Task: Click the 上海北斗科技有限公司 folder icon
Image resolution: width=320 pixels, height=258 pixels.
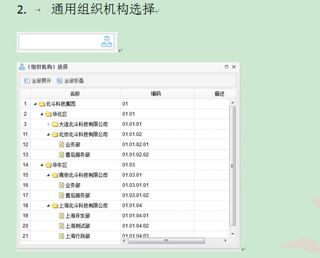Action: point(55,206)
